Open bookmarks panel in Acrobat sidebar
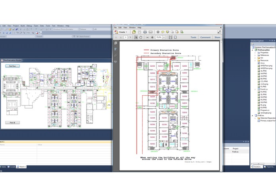This screenshot has height=196, width=276. pos(116,49)
